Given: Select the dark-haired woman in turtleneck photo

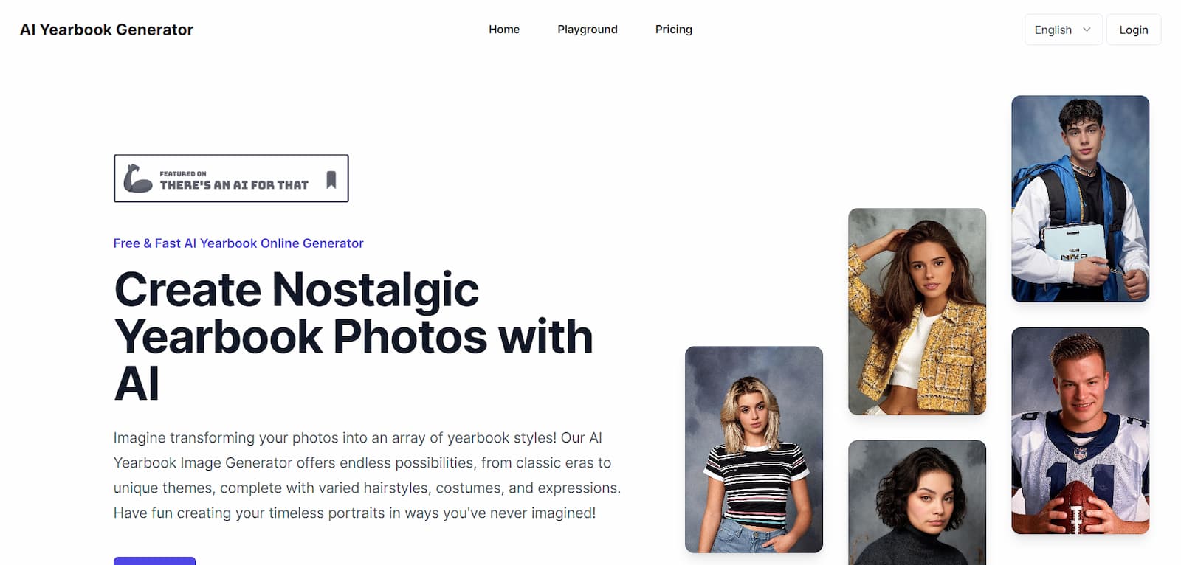Looking at the screenshot, I should [x=917, y=502].
